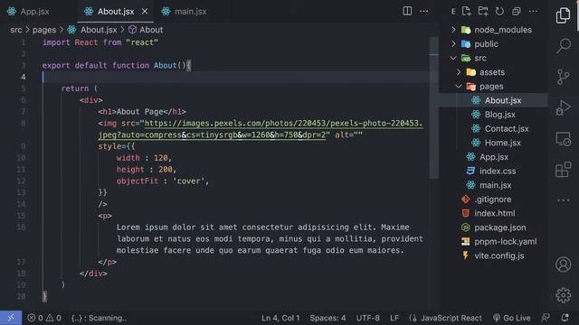The height and width of the screenshot is (325, 579).
Task: Refresh the explorer file tree
Action: (499, 12)
